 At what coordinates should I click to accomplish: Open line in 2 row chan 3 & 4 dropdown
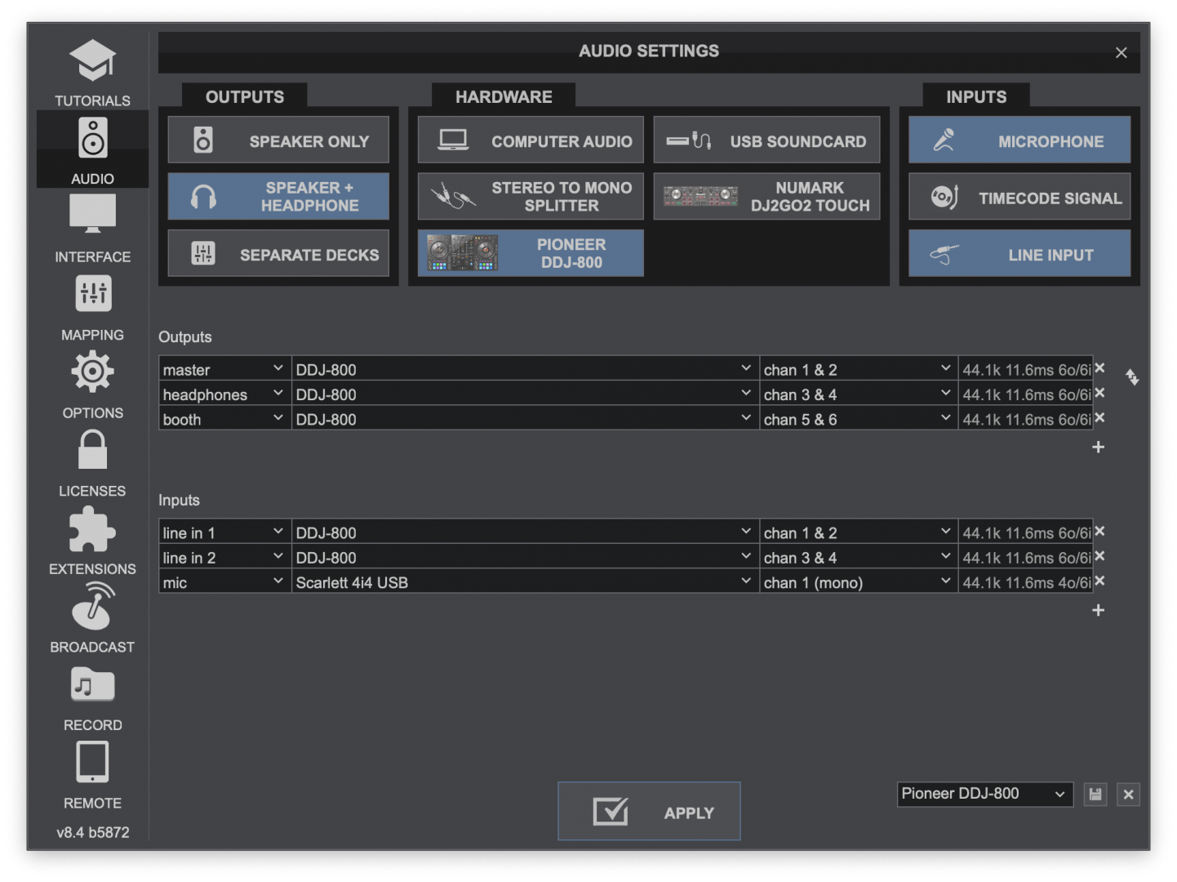click(x=858, y=557)
